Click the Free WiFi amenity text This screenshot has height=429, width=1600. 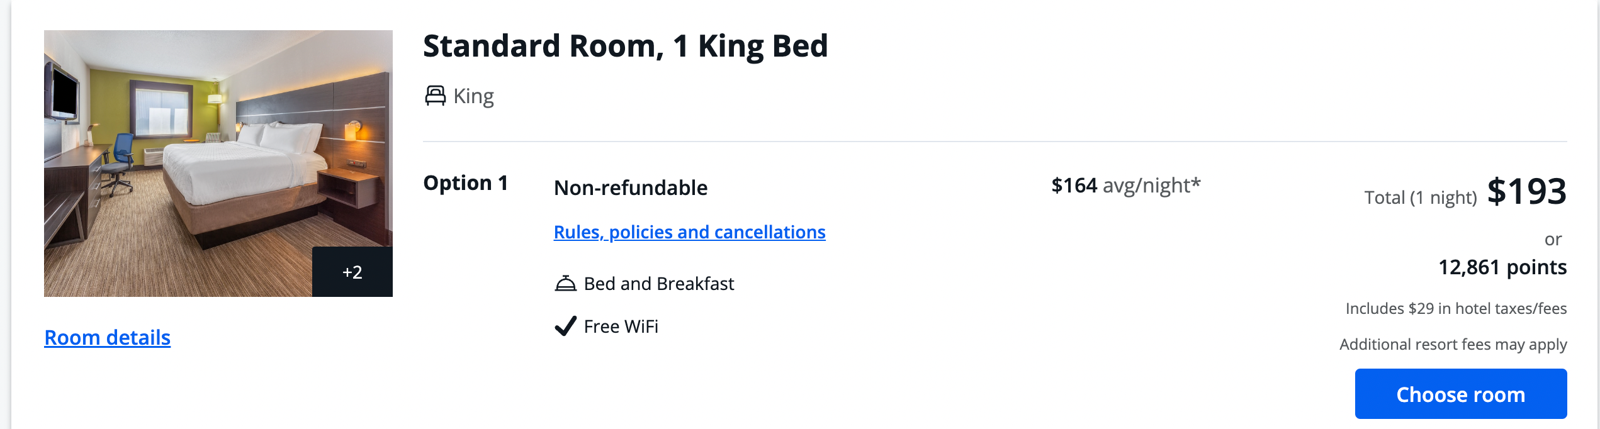(x=619, y=325)
